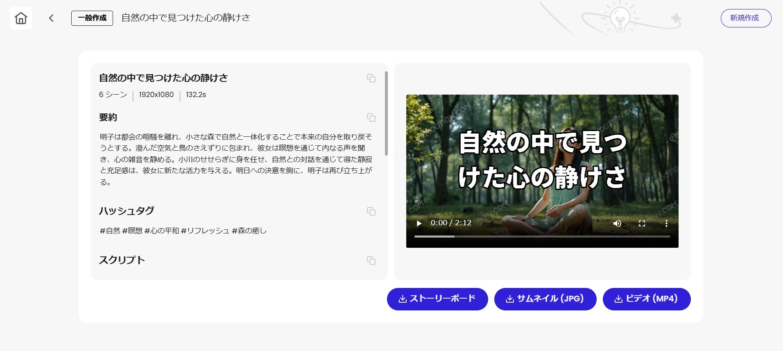Image resolution: width=783 pixels, height=351 pixels.
Task: Click the hashtag text line
Action: click(x=183, y=231)
